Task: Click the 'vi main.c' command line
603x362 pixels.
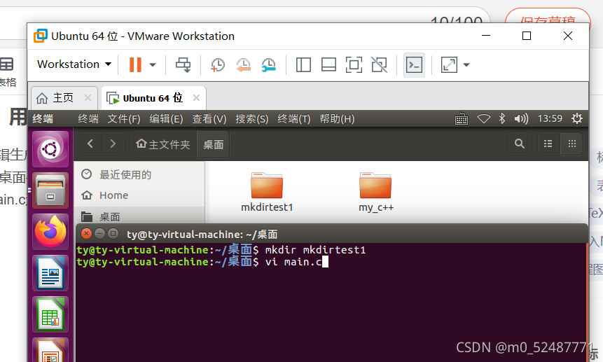Action: coord(293,262)
